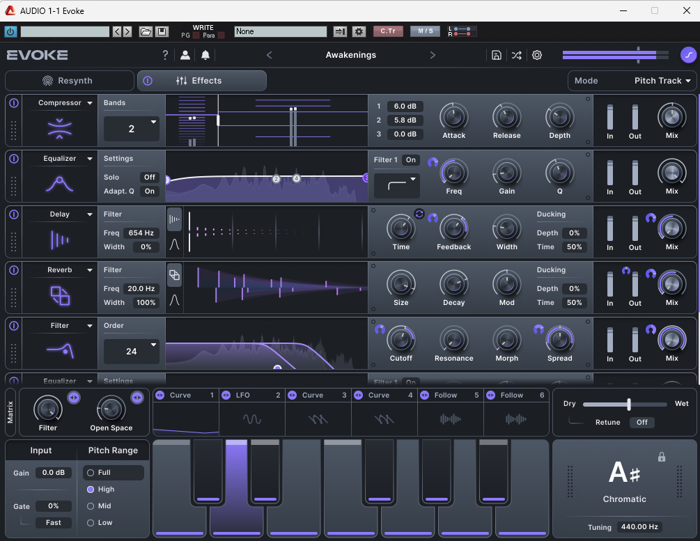The width and height of the screenshot is (700, 541).
Task: Click the notifications bell icon
Action: (205, 55)
